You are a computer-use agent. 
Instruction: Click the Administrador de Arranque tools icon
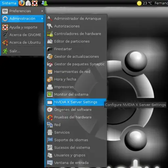[50, 19]
